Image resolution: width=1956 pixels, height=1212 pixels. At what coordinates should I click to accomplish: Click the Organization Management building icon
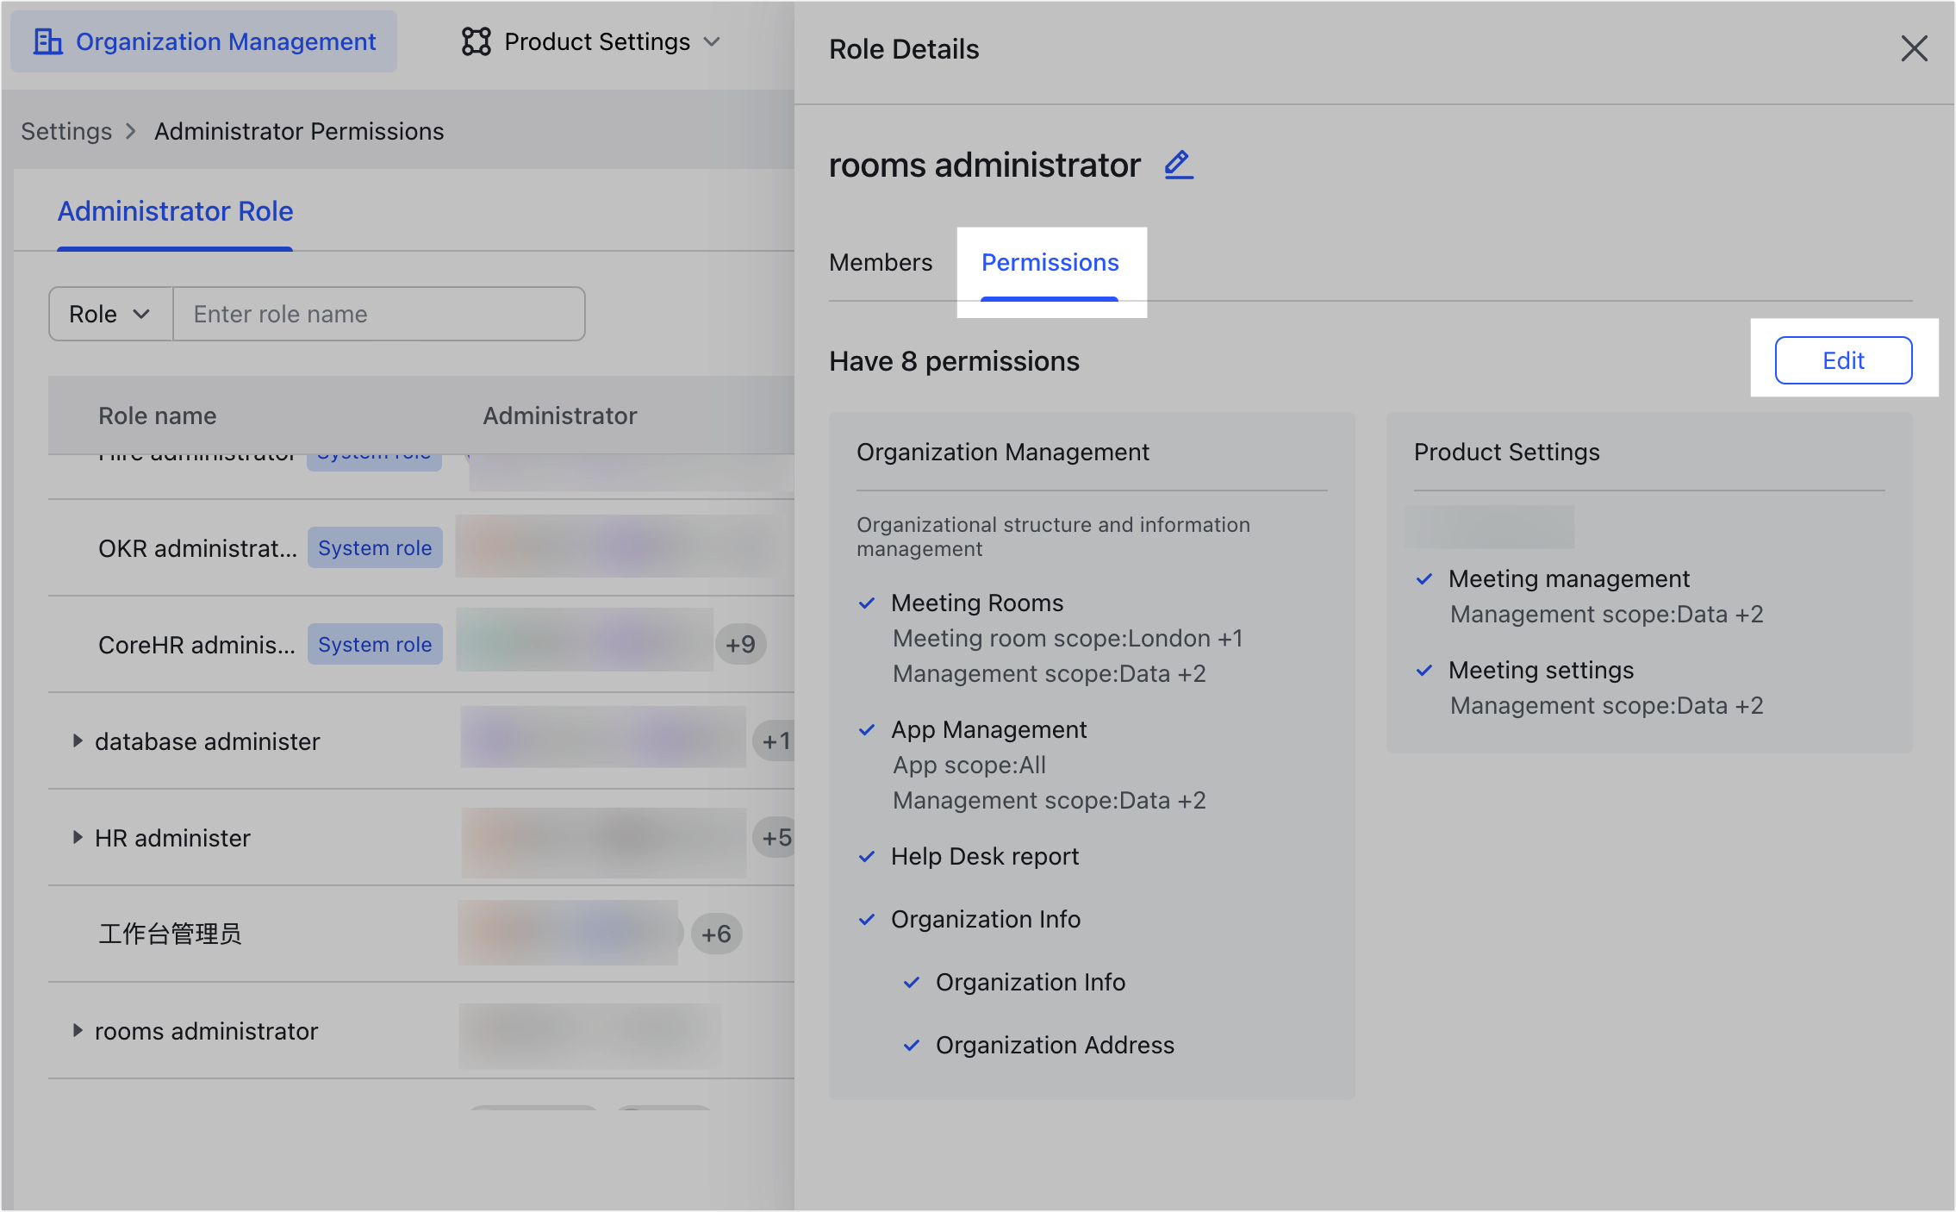pos(47,41)
